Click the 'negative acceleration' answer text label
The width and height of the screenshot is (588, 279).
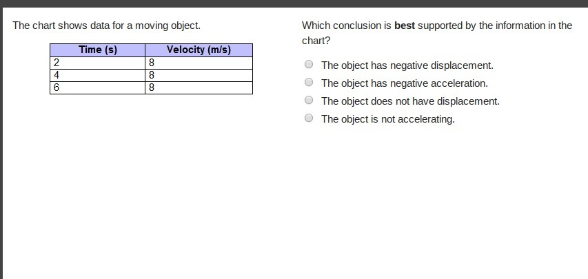point(405,83)
